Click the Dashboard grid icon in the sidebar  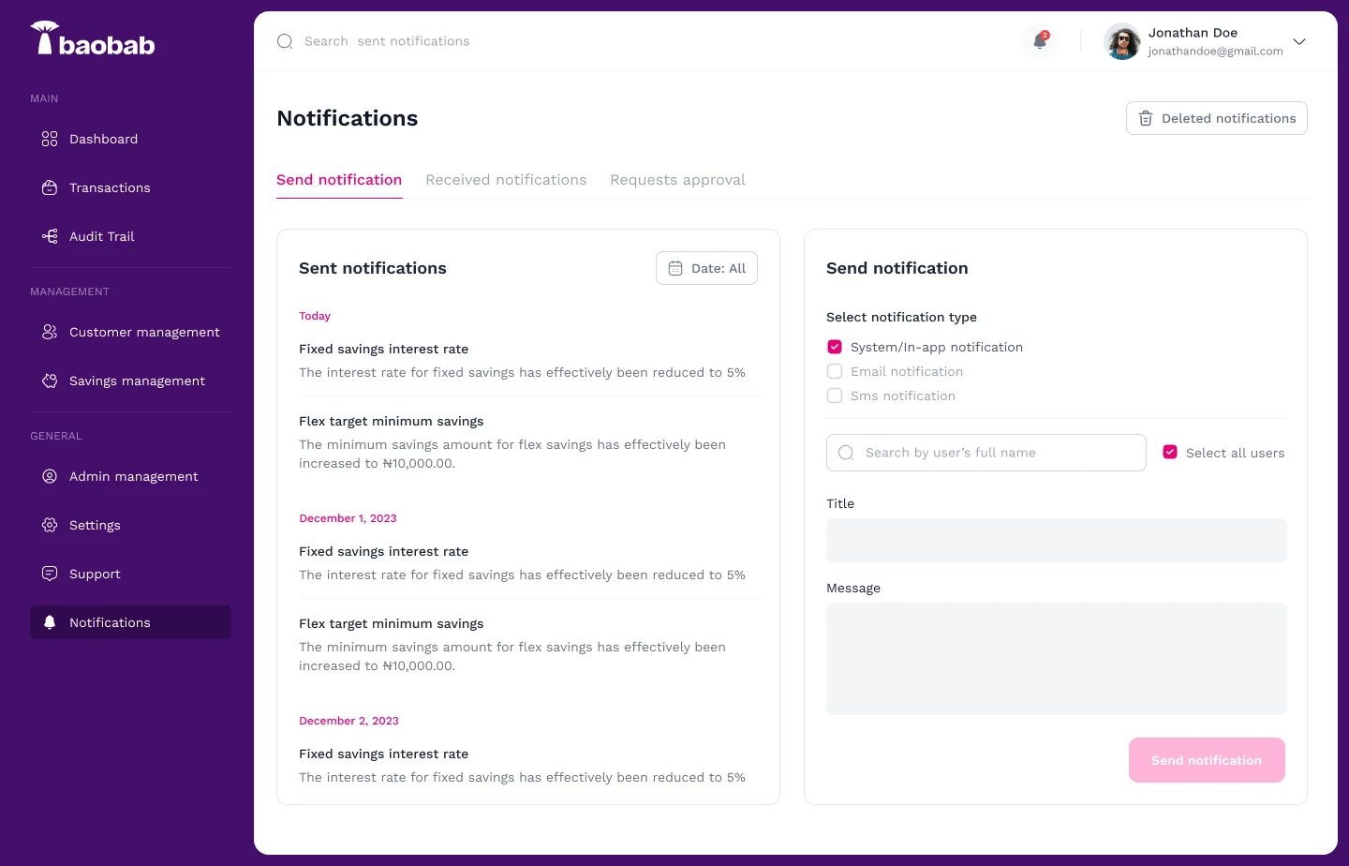[50, 139]
